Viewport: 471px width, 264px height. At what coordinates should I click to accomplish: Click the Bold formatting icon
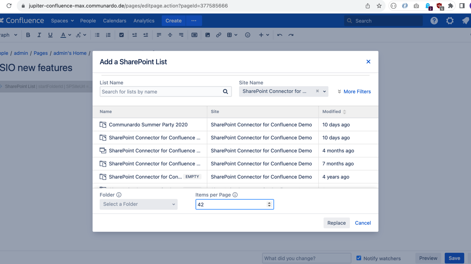28,35
